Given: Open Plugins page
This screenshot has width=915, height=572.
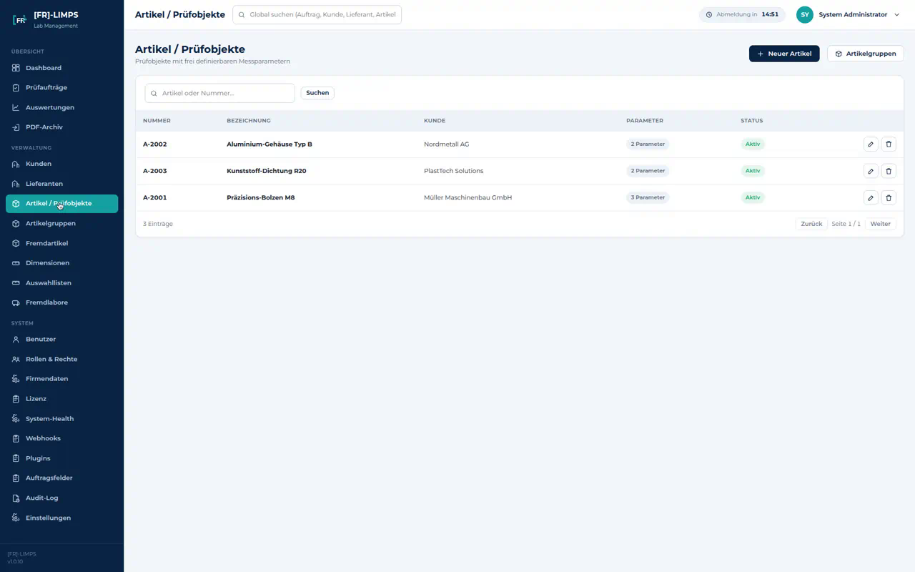Looking at the screenshot, I should pos(61,458).
